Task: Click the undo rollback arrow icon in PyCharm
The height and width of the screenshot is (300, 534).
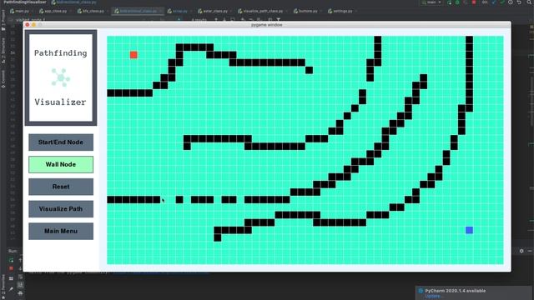Action: point(519,2)
